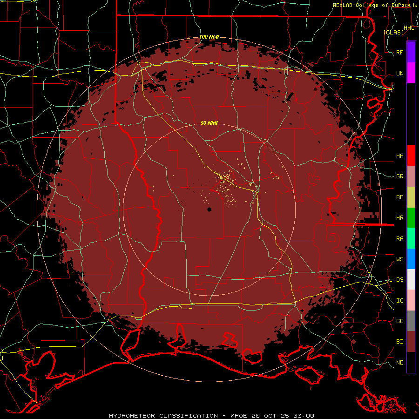419x419 pixels.
Task: Click the mint green RA legend swatch
Action: pos(411,238)
